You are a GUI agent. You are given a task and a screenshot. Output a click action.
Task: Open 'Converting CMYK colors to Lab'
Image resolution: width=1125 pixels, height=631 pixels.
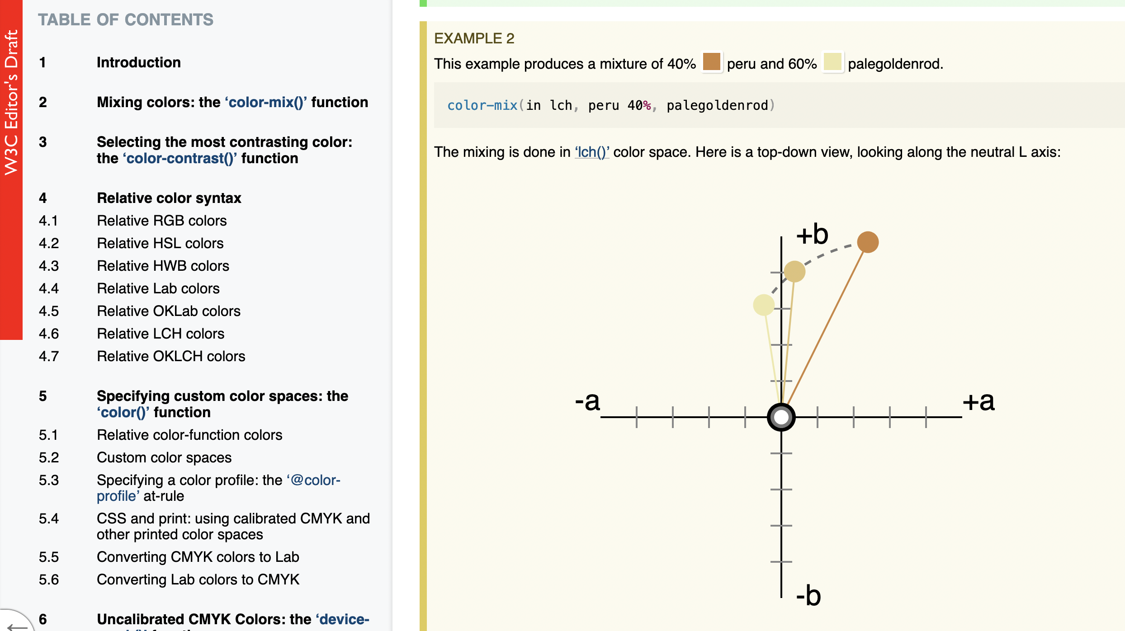click(x=198, y=557)
